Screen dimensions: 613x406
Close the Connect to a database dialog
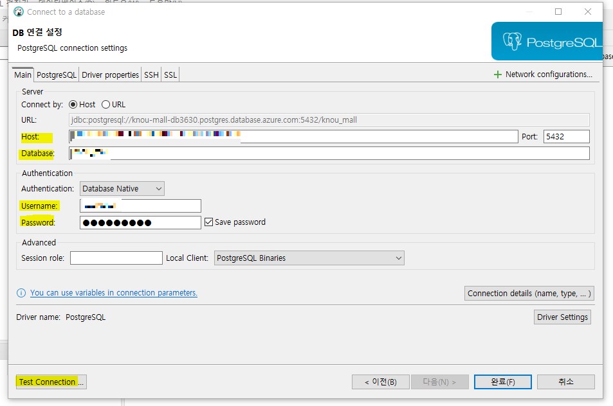[x=587, y=12]
